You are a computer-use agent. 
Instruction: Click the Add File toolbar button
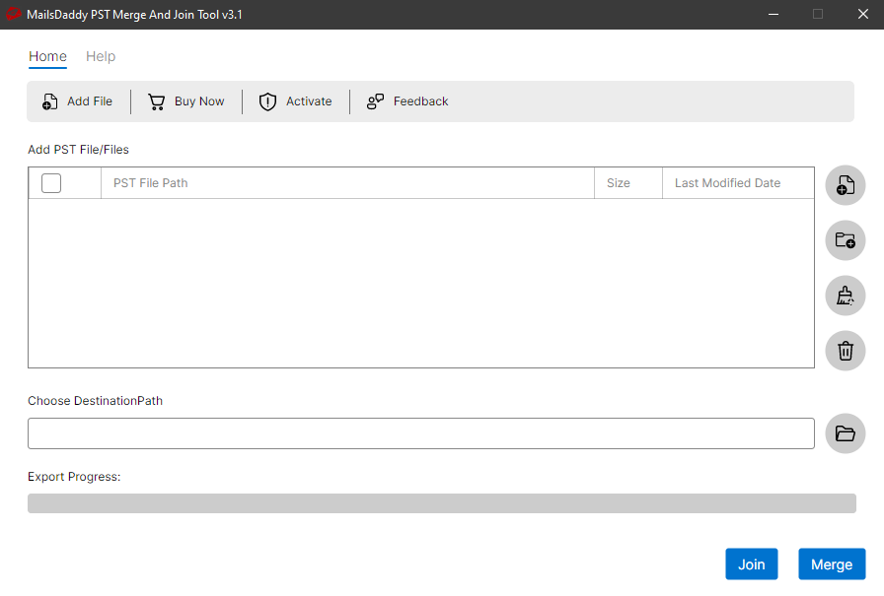pyautogui.click(x=77, y=101)
